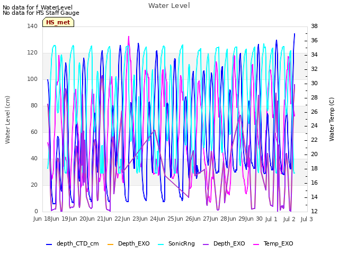Click the purple Depth_EXO legend swatch
Screen dimensions: 339x254
click(x=206, y=244)
